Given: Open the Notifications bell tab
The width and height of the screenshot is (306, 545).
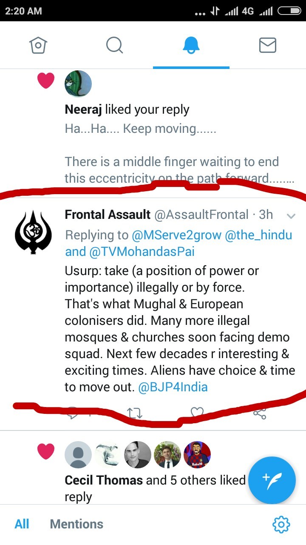Looking at the screenshot, I should coord(191,45).
